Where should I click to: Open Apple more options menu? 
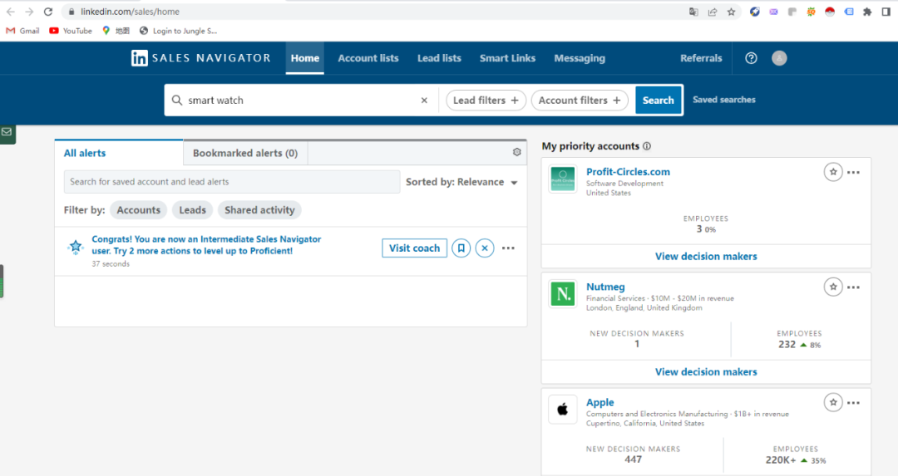coord(853,403)
